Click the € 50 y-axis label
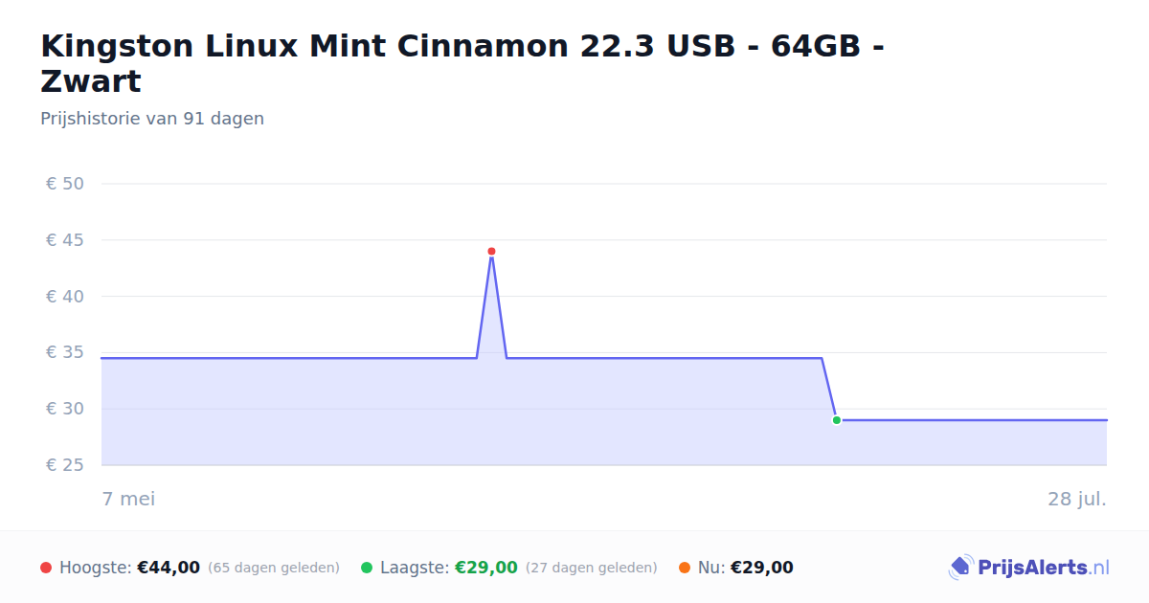This screenshot has height=603, width=1149. (x=65, y=184)
